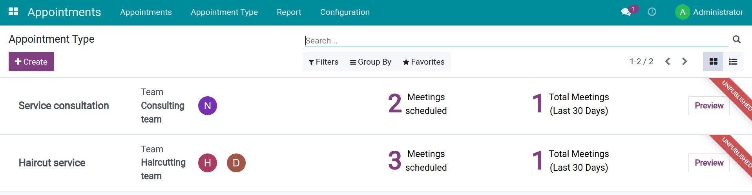Focus the Search input field
This screenshot has width=752, height=195.
pyautogui.click(x=517, y=41)
